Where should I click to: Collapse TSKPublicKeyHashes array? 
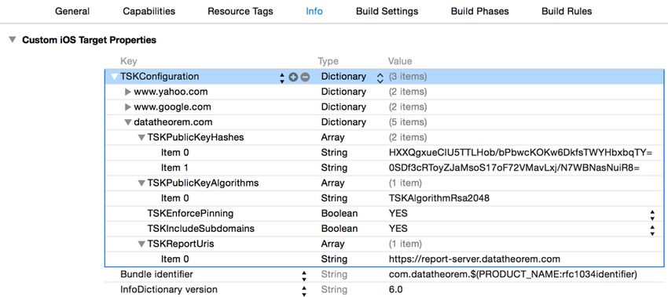pos(141,138)
